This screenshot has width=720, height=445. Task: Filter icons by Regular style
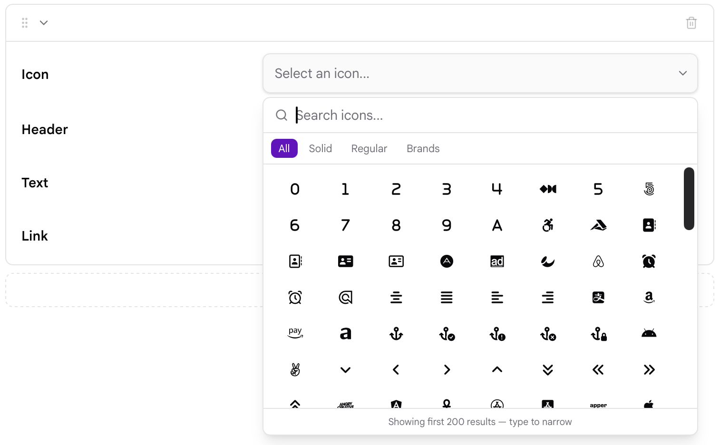point(369,148)
